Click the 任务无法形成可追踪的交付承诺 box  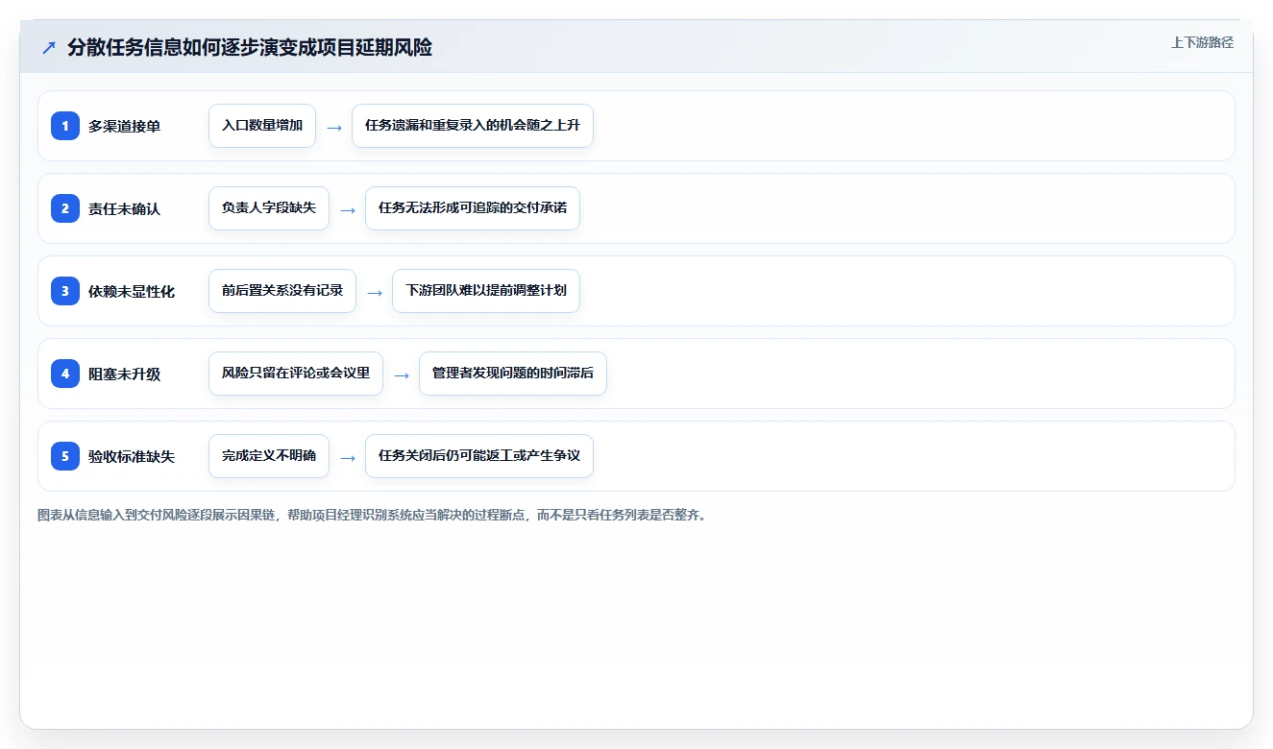tap(473, 208)
